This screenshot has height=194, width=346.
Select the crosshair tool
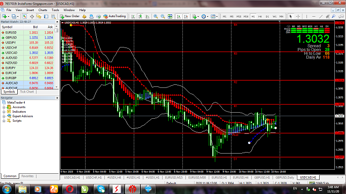click(298, 17)
